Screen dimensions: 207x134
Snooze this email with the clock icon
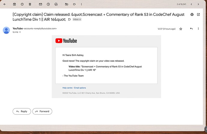click(48, 4)
